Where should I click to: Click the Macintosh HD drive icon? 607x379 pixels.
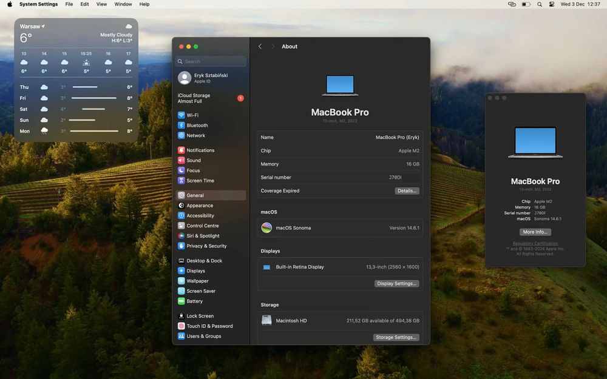(x=266, y=320)
